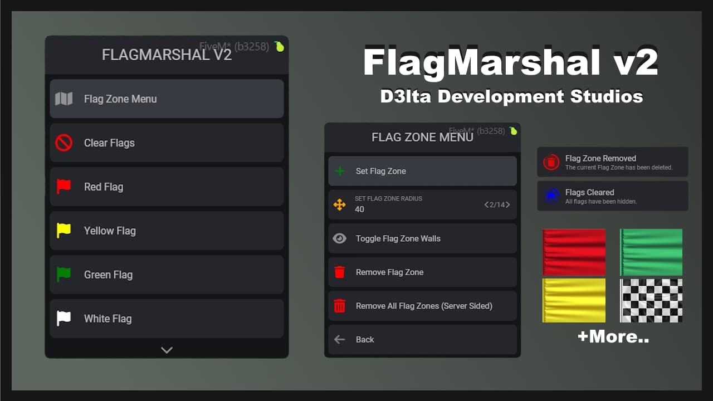Expand the menu using the bottom chevron arrow
This screenshot has height=401, width=713.
coord(166,350)
